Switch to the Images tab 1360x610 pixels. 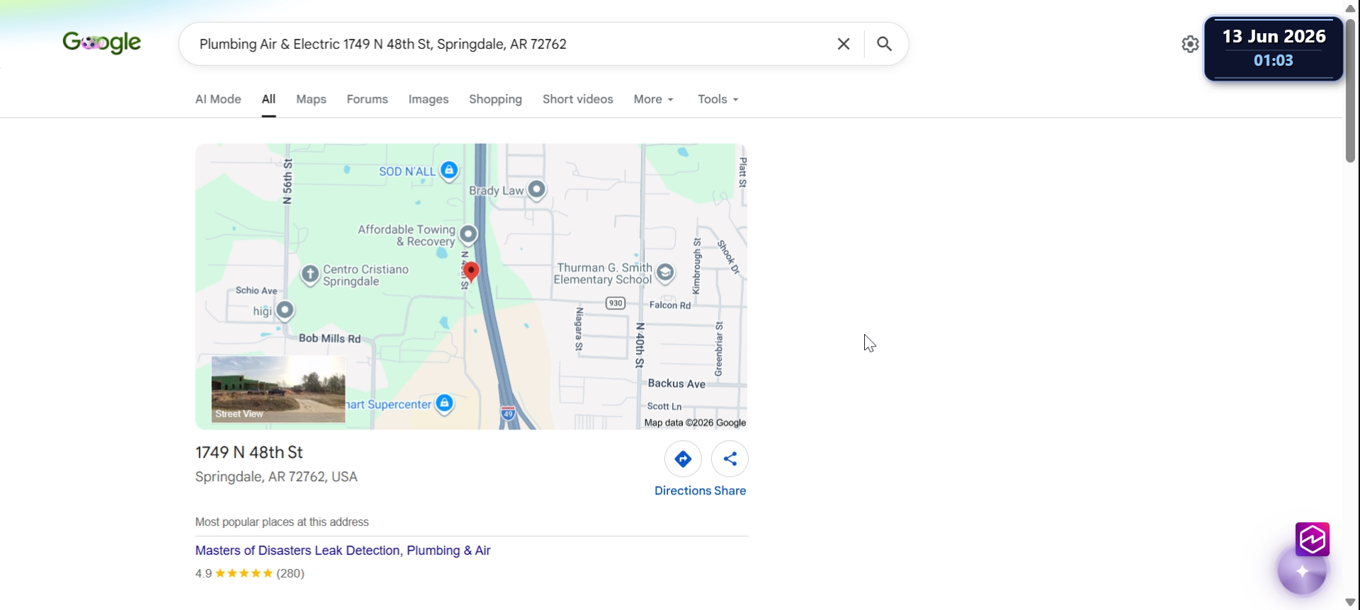429,99
